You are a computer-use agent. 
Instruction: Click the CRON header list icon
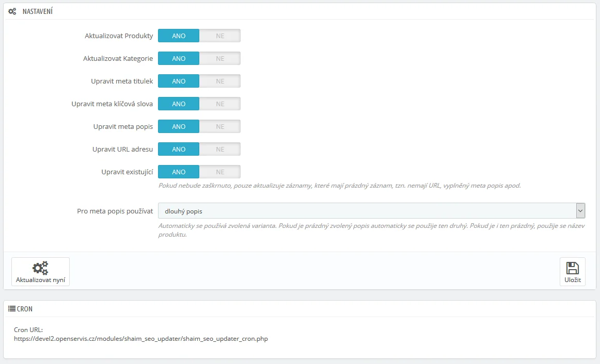tap(11, 309)
